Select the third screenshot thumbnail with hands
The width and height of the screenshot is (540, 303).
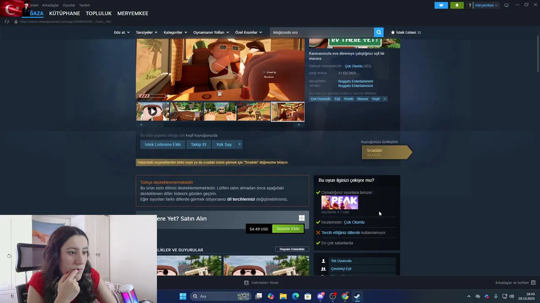coord(220,112)
